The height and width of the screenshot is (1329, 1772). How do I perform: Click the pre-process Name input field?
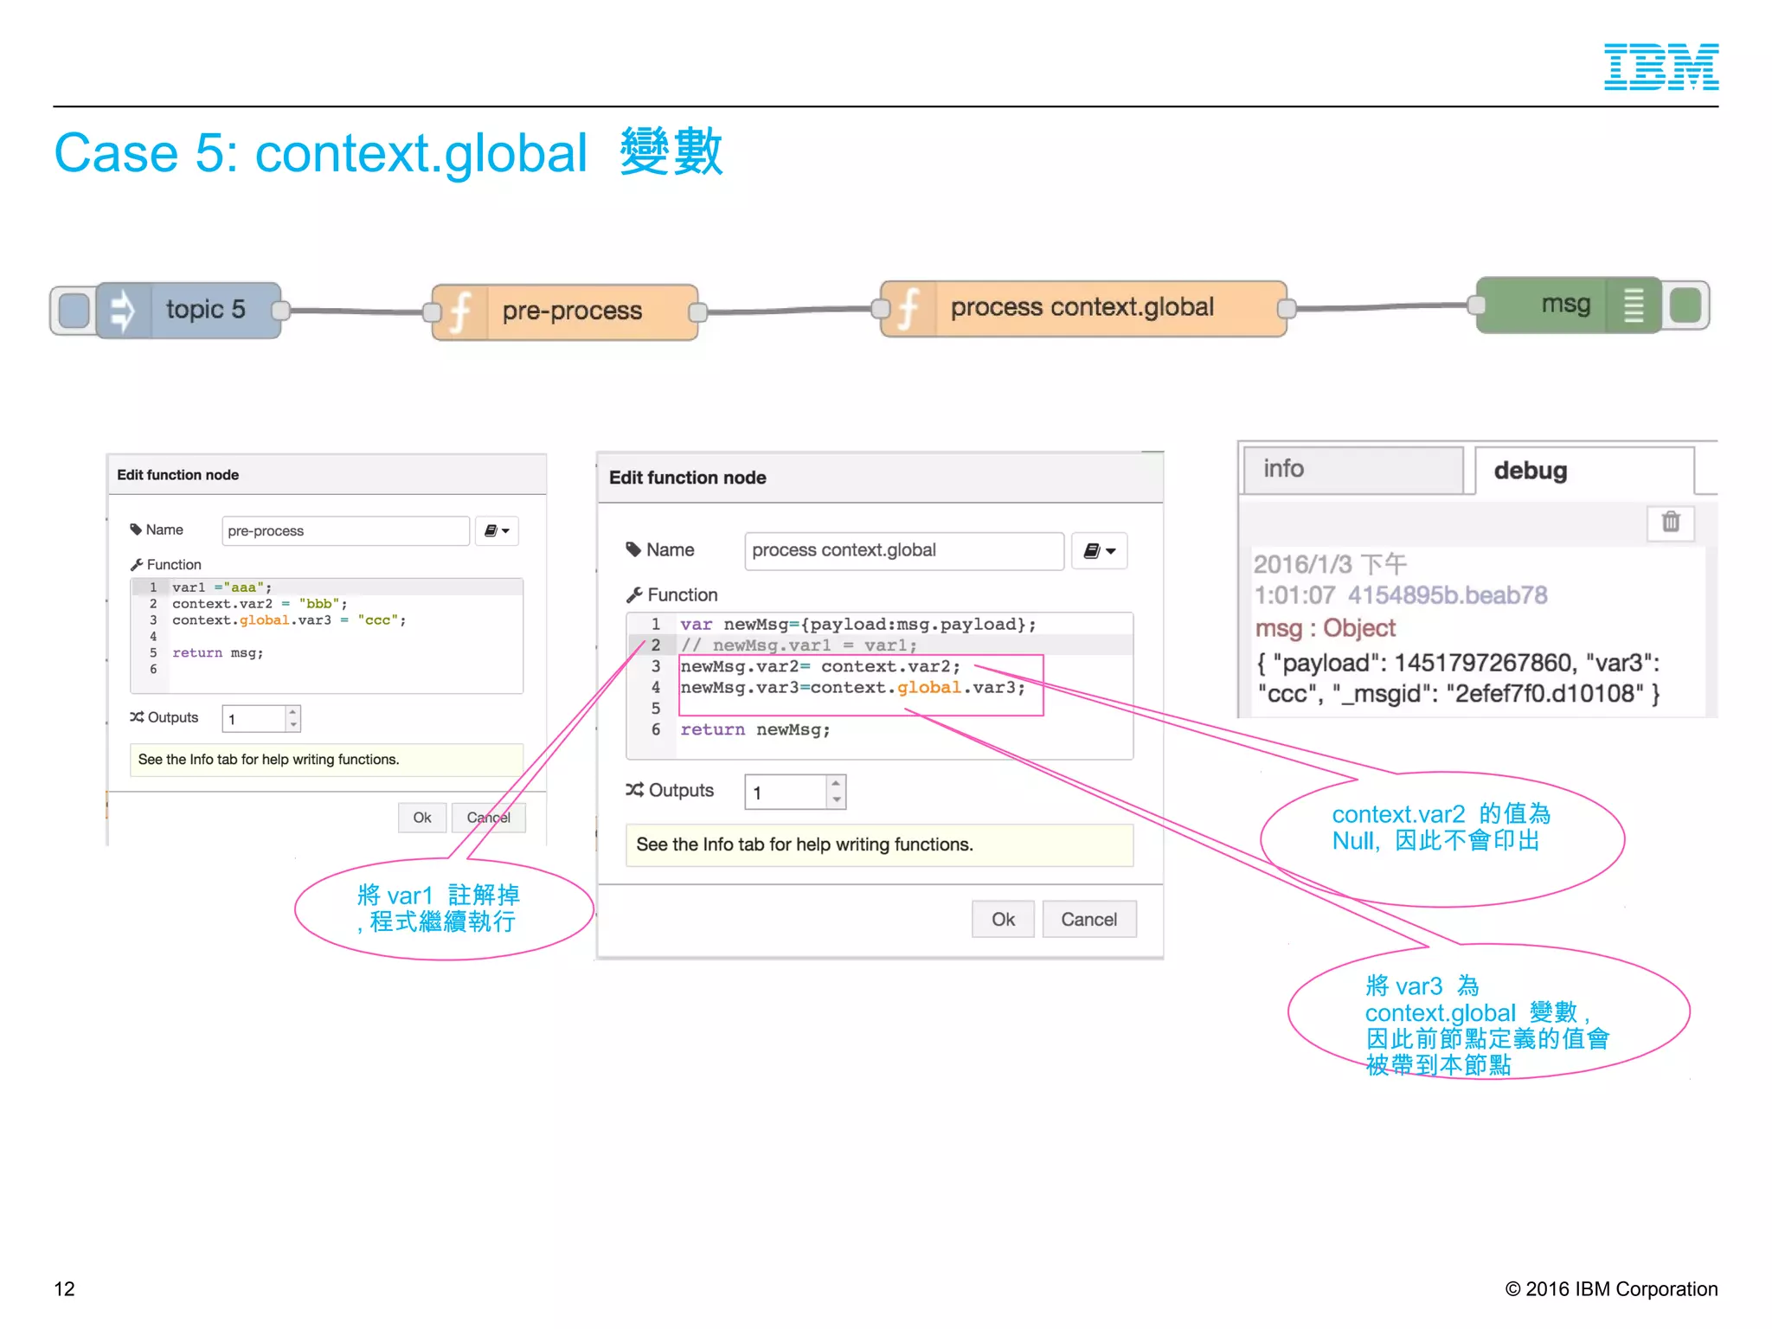[x=345, y=530]
